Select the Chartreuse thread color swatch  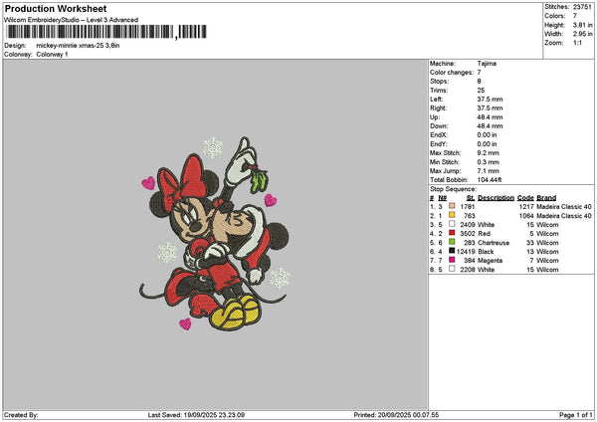coord(451,242)
